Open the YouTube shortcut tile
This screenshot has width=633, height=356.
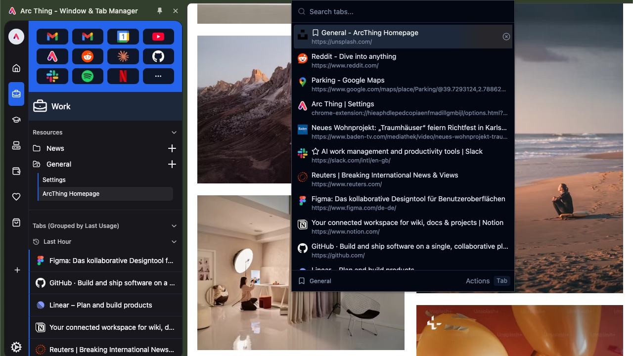click(158, 37)
